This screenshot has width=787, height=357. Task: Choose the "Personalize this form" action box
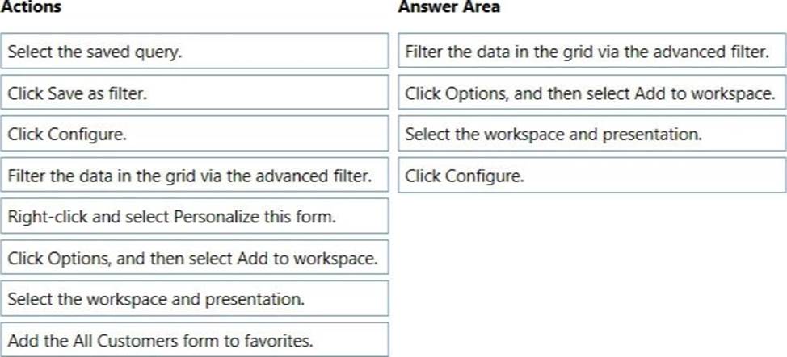pos(195,217)
